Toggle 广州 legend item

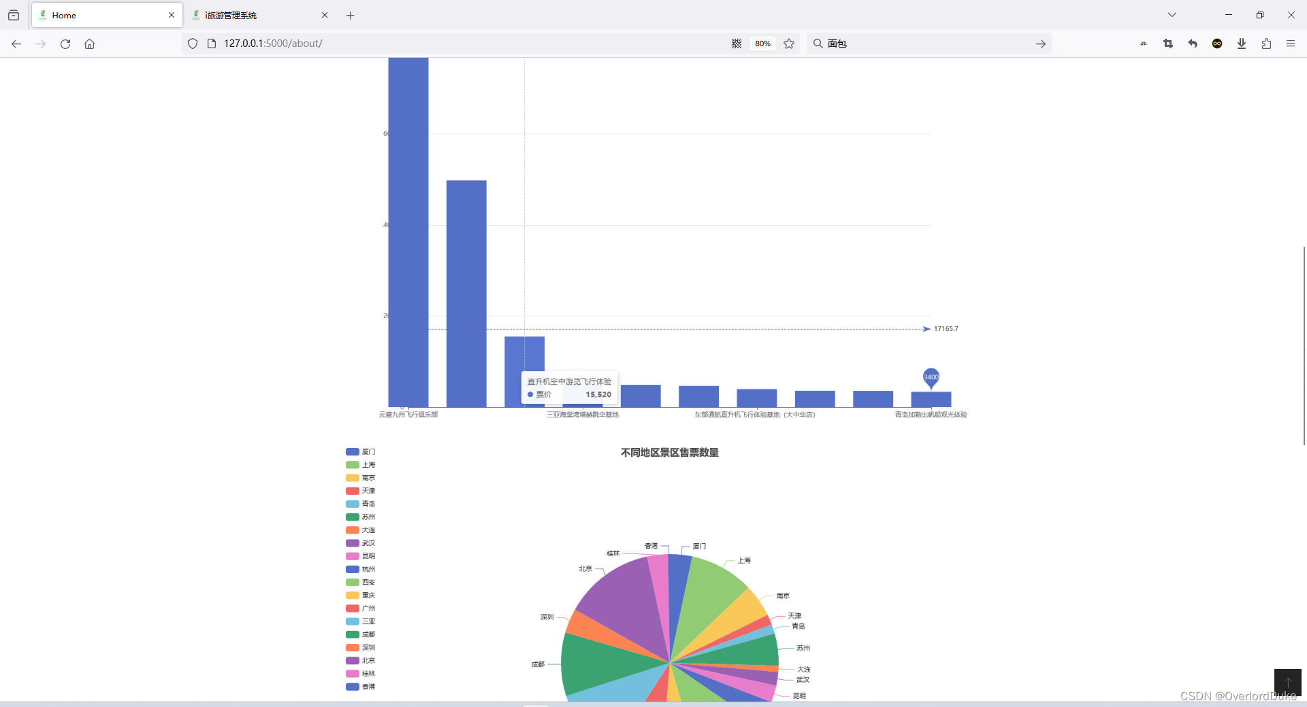tap(360, 608)
